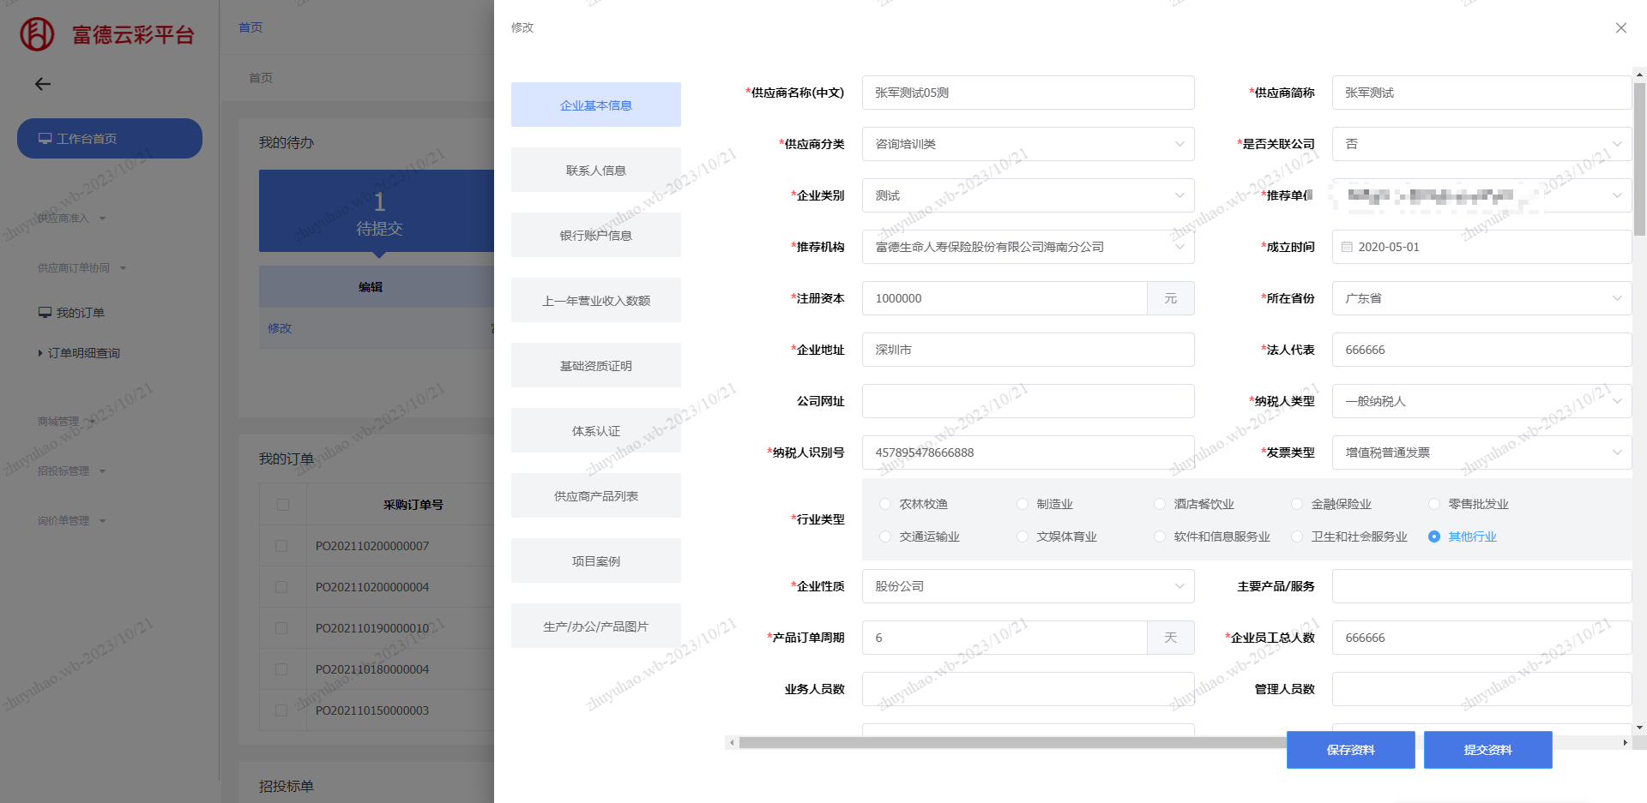
Task: Click the 注册资本 input field
Action: tap(1004, 298)
